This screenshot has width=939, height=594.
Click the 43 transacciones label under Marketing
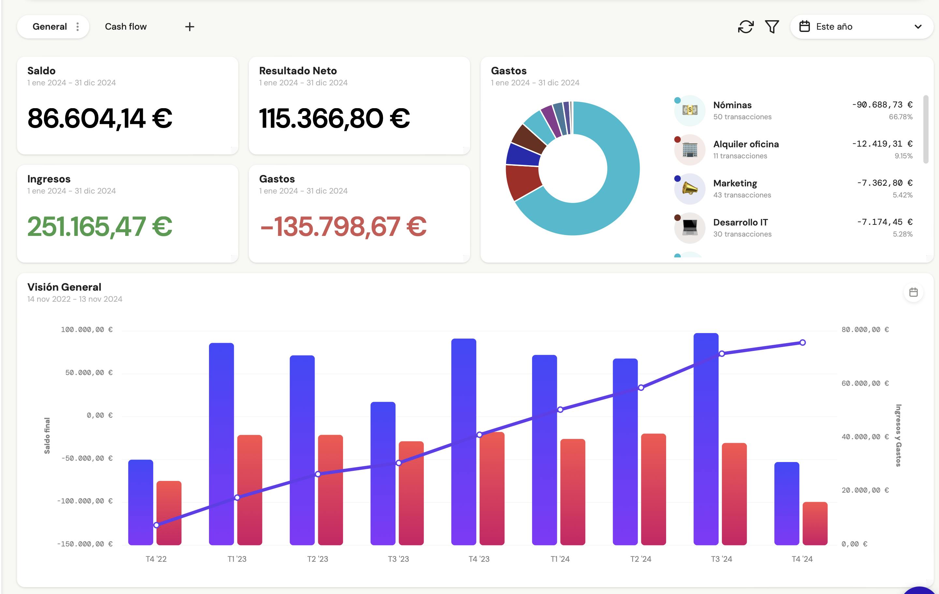click(x=742, y=195)
